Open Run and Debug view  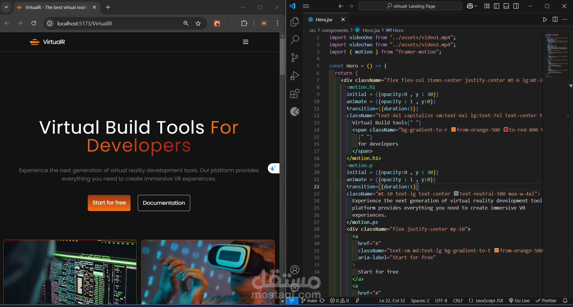(295, 76)
